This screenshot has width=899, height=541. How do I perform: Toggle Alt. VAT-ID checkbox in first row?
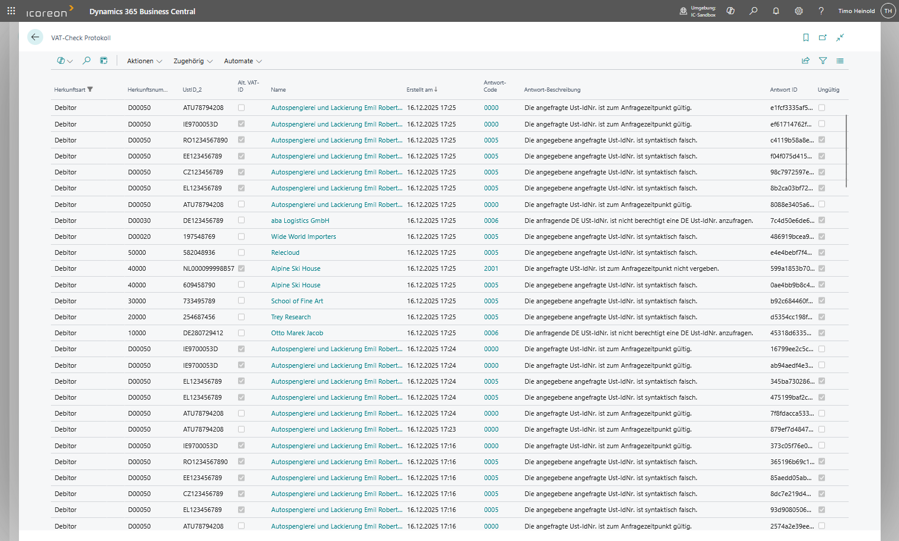241,108
